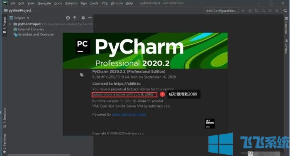
Task: Click the copy icon in About dialog
Action: 82,75
